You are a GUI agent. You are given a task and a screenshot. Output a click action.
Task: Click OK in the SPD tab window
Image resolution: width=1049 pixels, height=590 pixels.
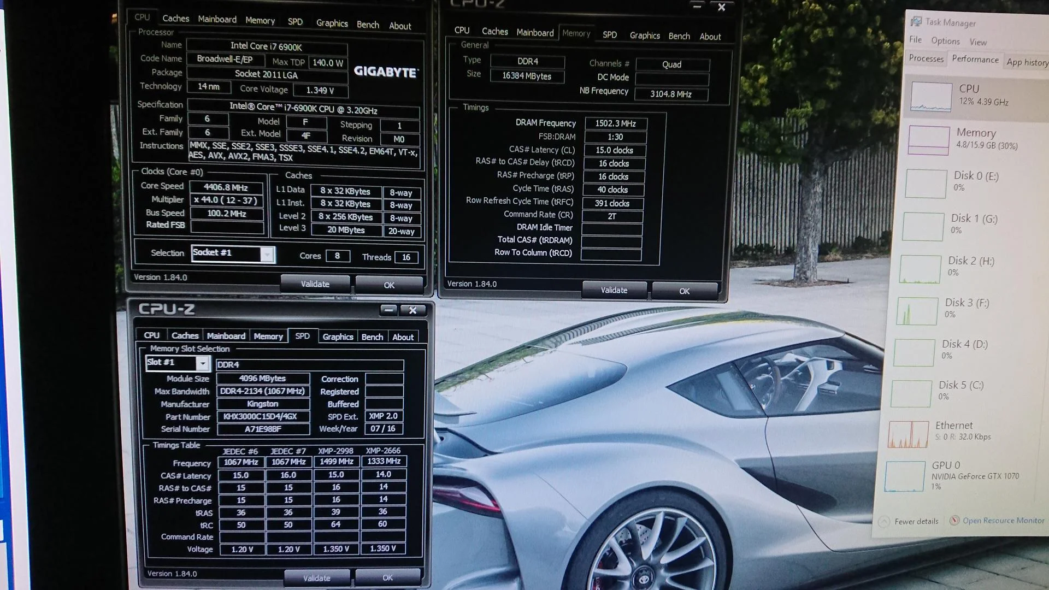point(387,578)
